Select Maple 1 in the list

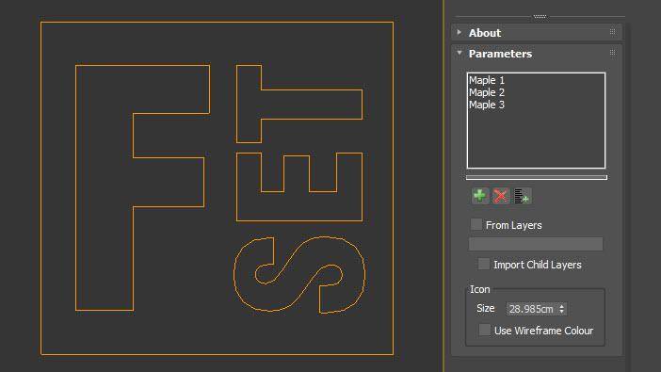tap(487, 80)
